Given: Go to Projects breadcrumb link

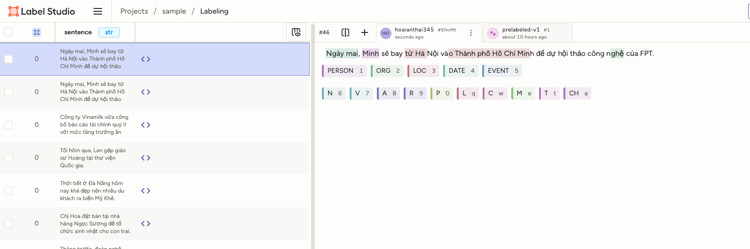Looking at the screenshot, I should coord(134,11).
